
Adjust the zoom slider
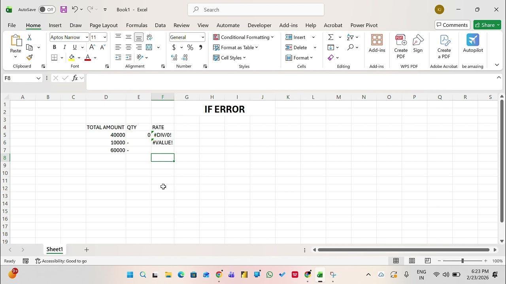click(x=462, y=261)
